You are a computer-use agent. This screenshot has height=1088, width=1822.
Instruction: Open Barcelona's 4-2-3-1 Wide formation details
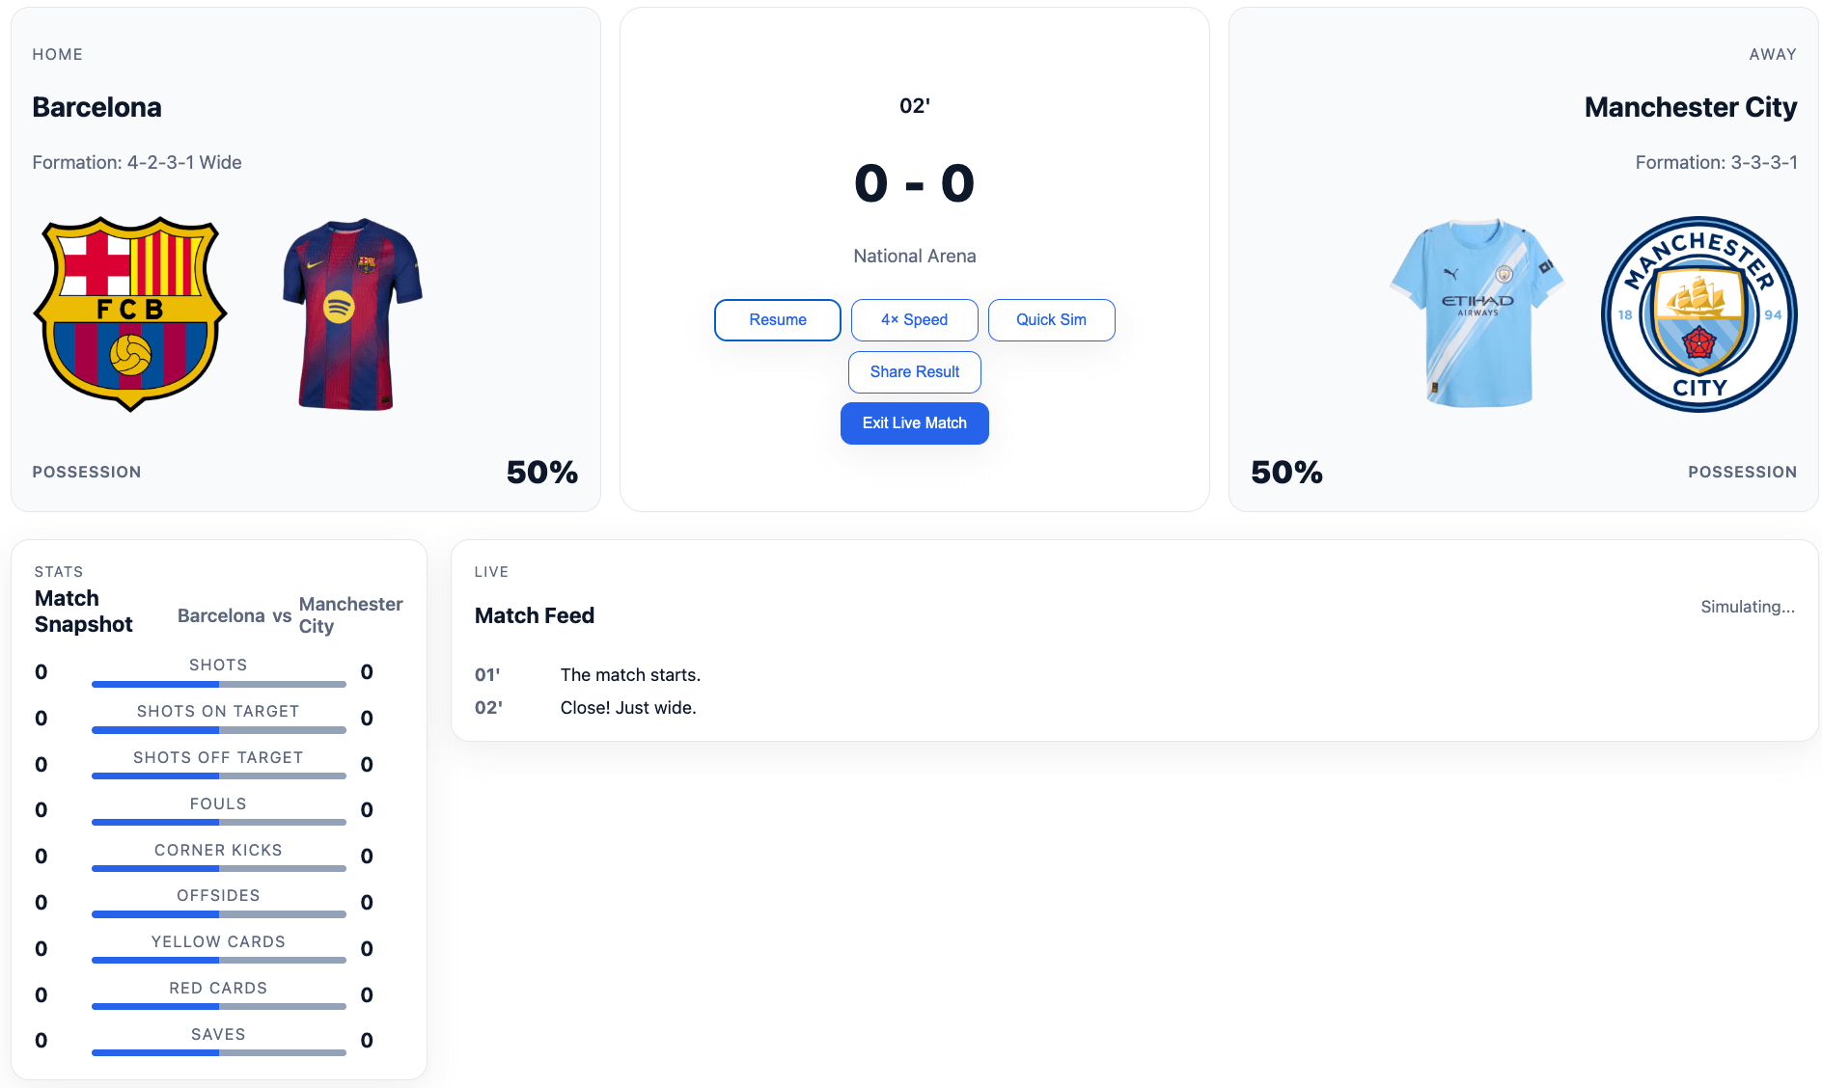(137, 162)
